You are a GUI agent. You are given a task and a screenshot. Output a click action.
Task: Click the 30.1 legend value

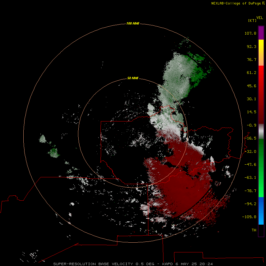tap(252, 99)
